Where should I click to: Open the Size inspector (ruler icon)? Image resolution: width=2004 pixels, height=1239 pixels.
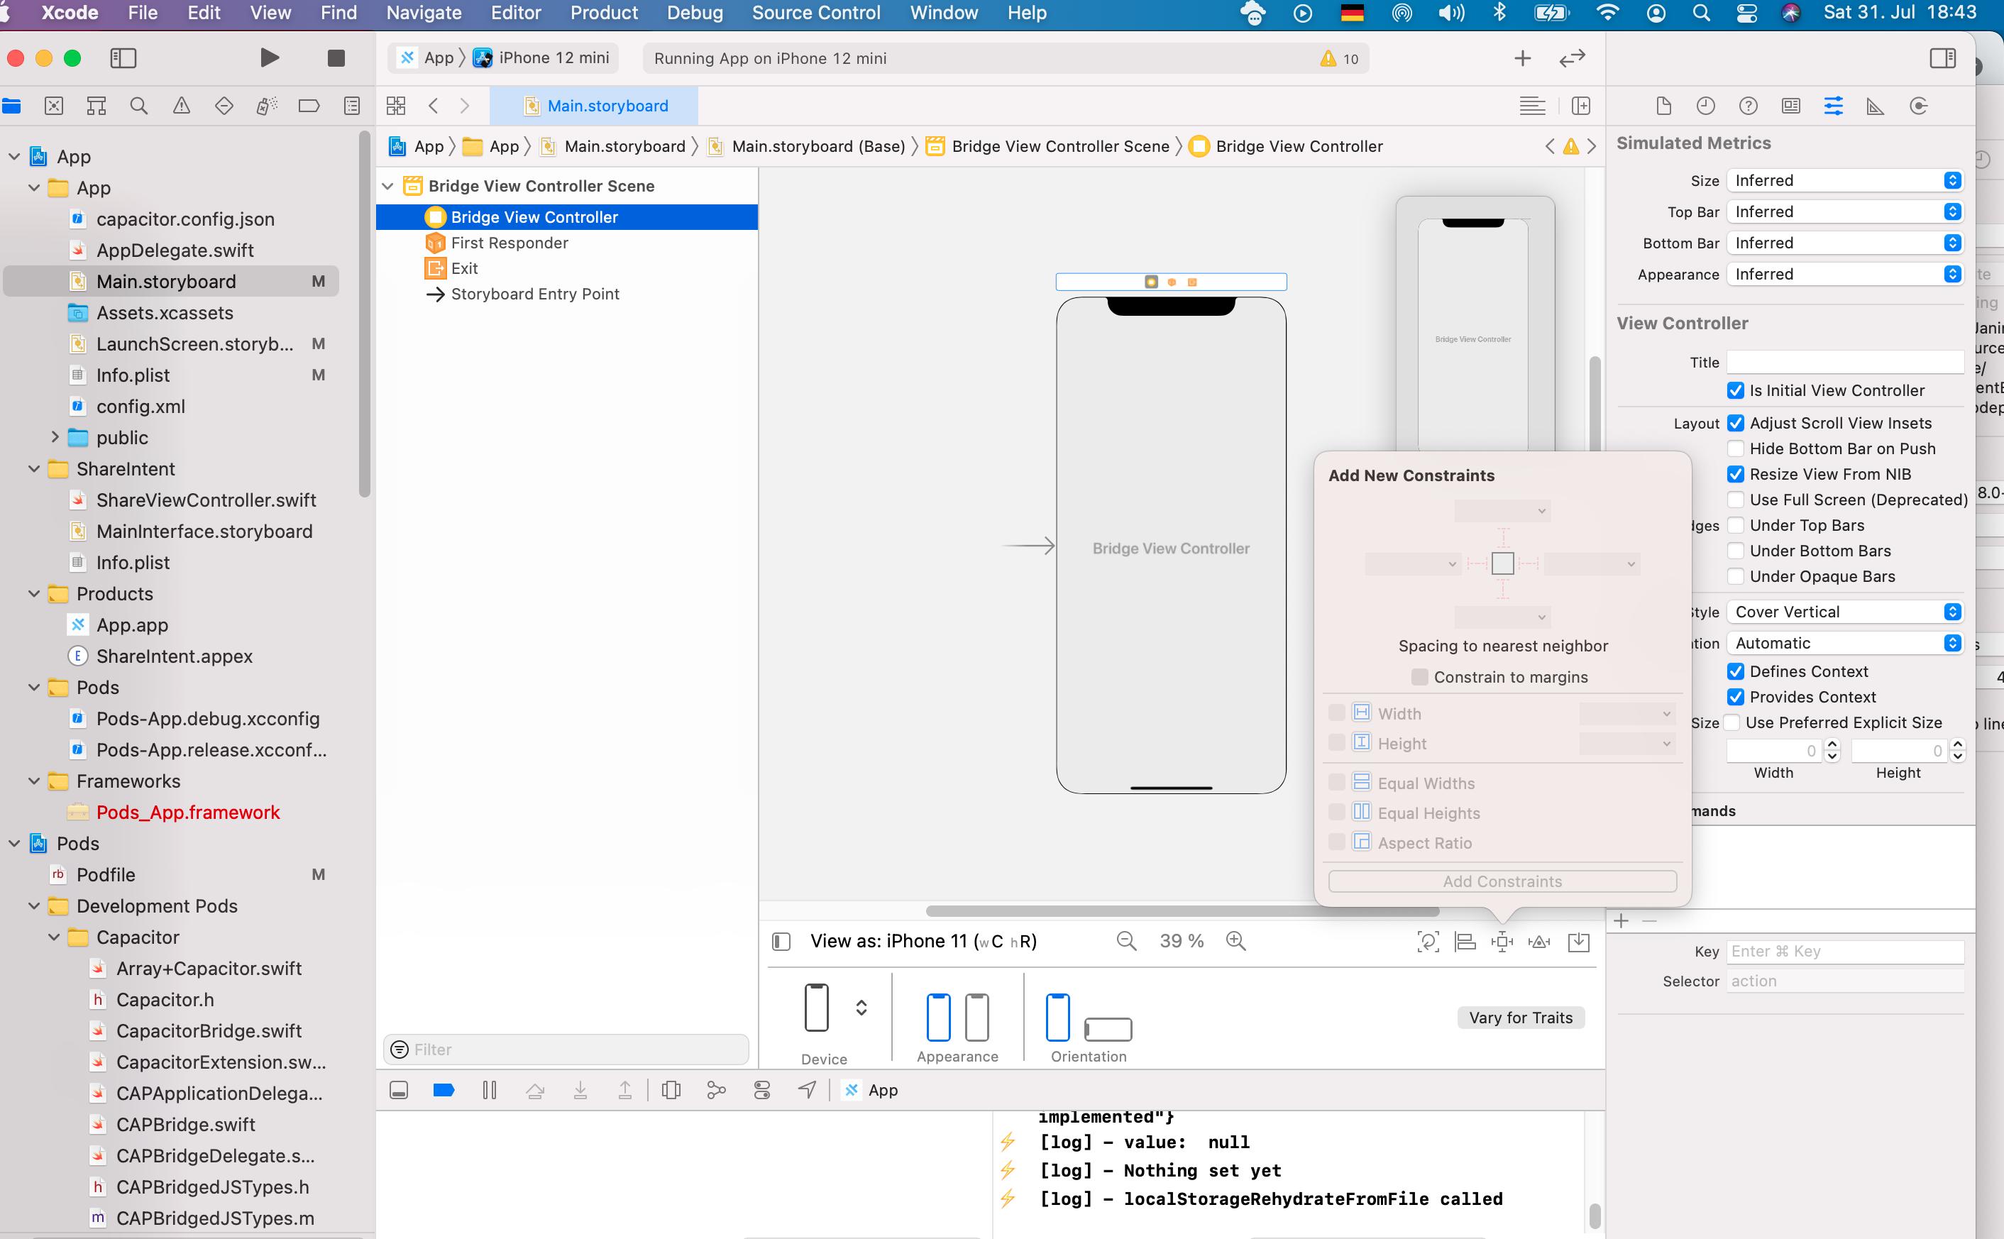[x=1873, y=106]
